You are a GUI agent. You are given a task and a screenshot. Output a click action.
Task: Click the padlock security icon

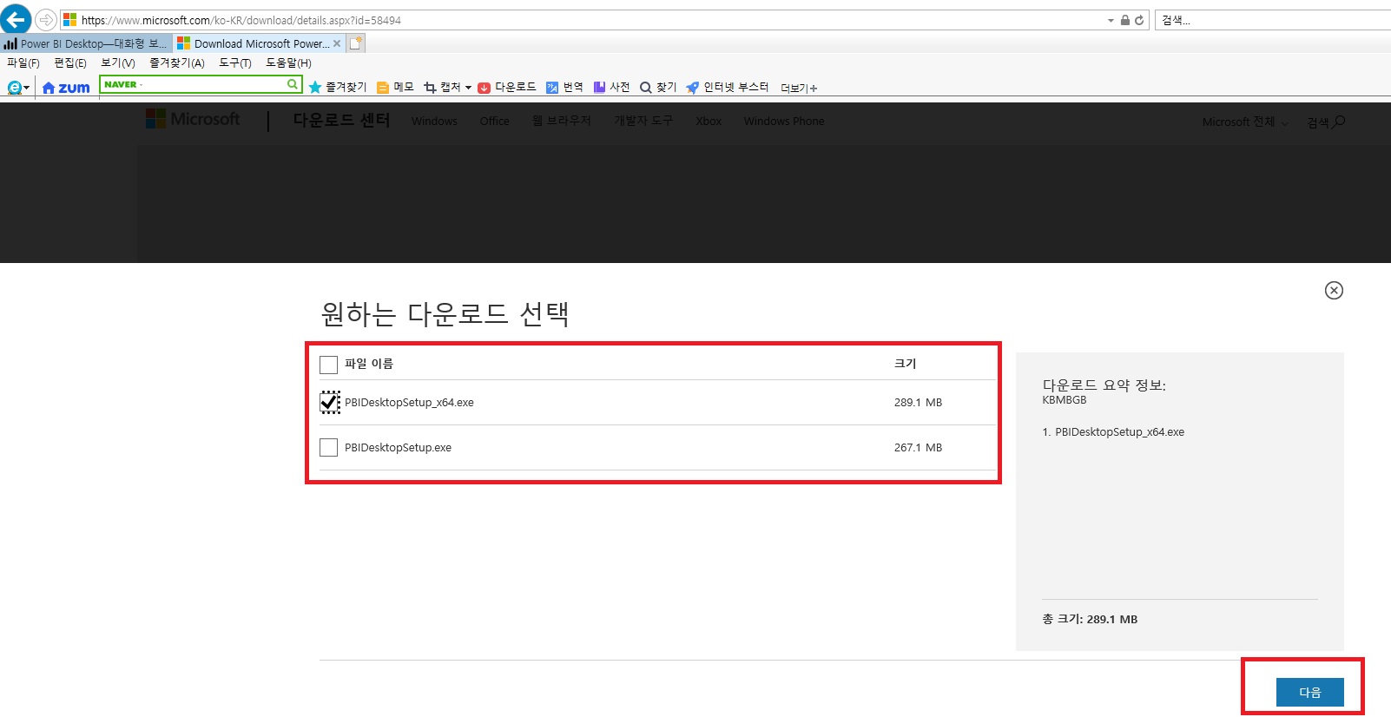click(1124, 20)
